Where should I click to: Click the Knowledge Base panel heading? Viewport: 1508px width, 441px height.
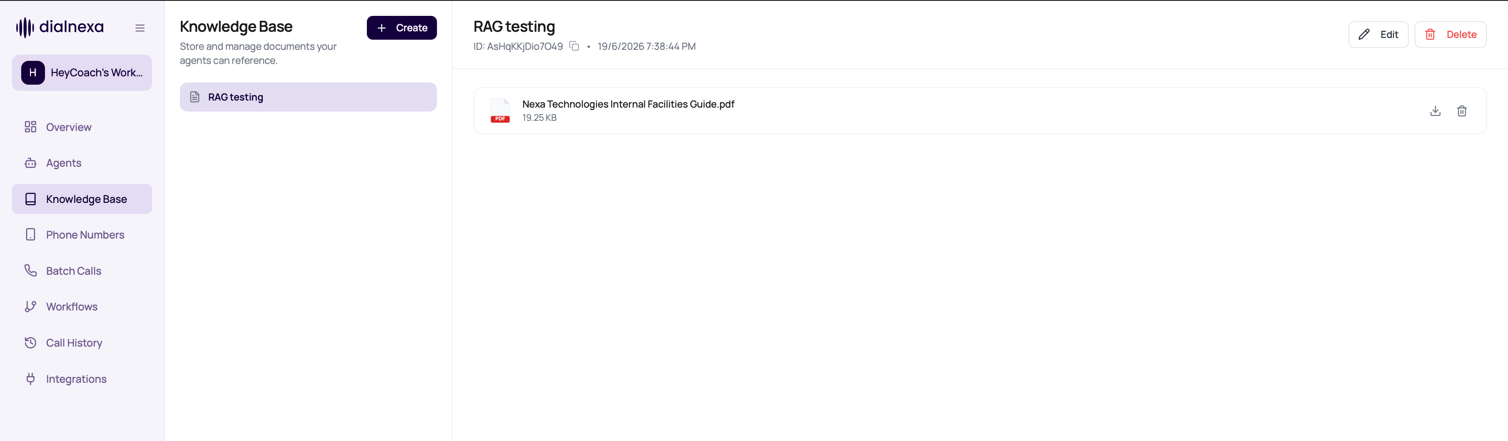click(x=236, y=26)
